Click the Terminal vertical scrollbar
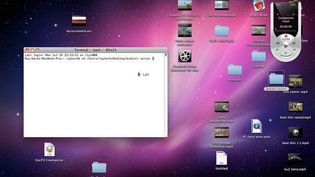 point(166,95)
